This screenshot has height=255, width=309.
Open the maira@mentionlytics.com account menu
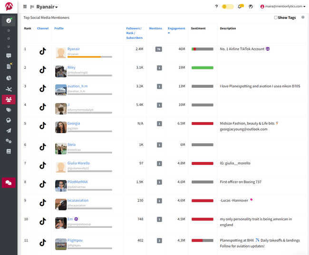[x=283, y=7]
